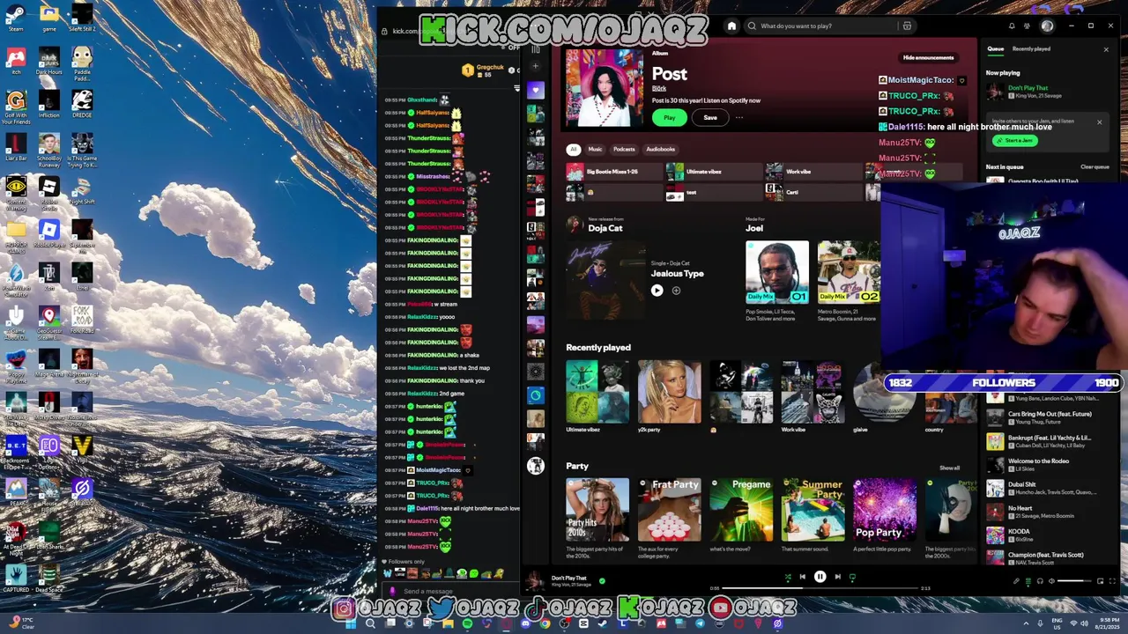Add Jealous Type single to library
This screenshot has height=634, width=1128.
(676, 291)
